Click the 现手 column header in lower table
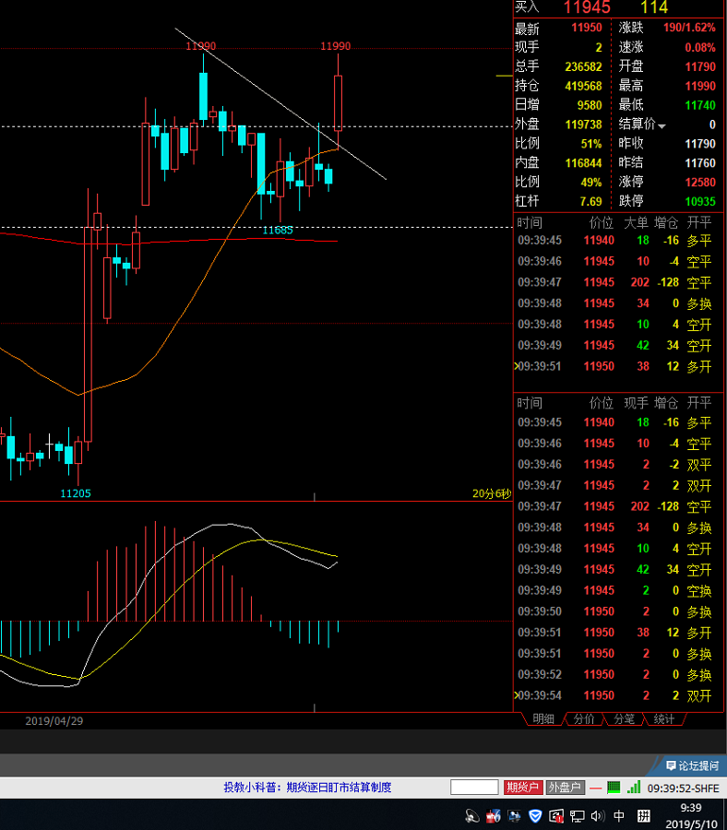The height and width of the screenshot is (830, 727). [637, 403]
